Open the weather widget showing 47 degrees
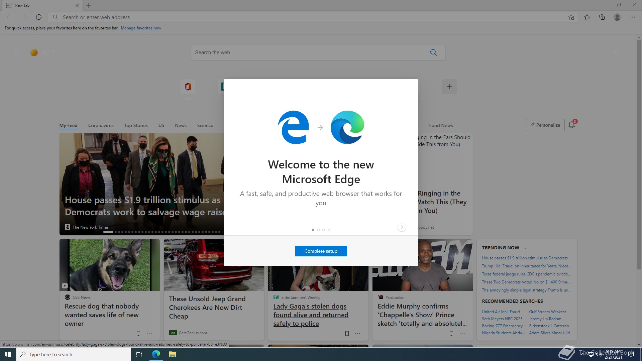 point(42,52)
